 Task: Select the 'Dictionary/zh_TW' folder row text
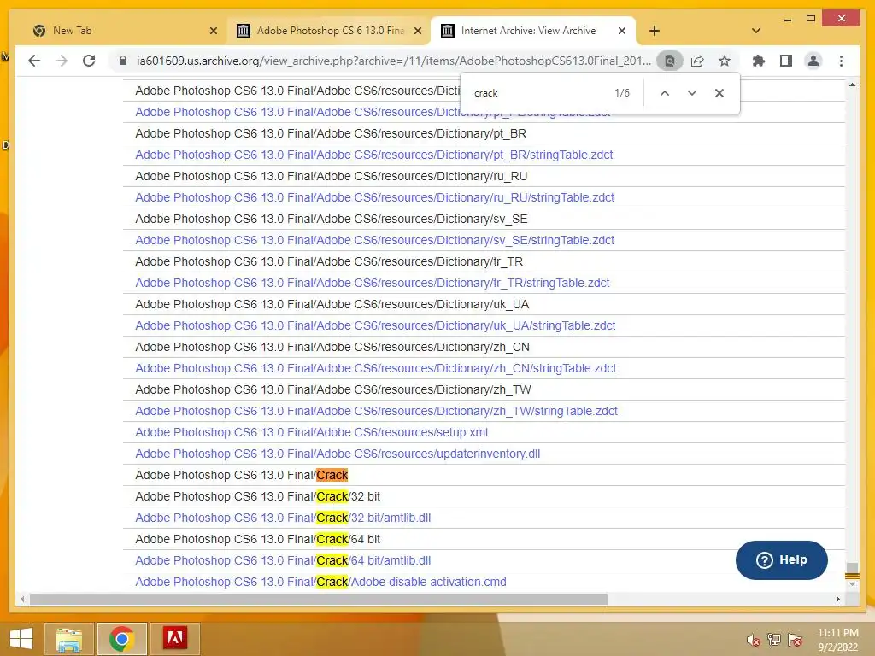click(333, 389)
